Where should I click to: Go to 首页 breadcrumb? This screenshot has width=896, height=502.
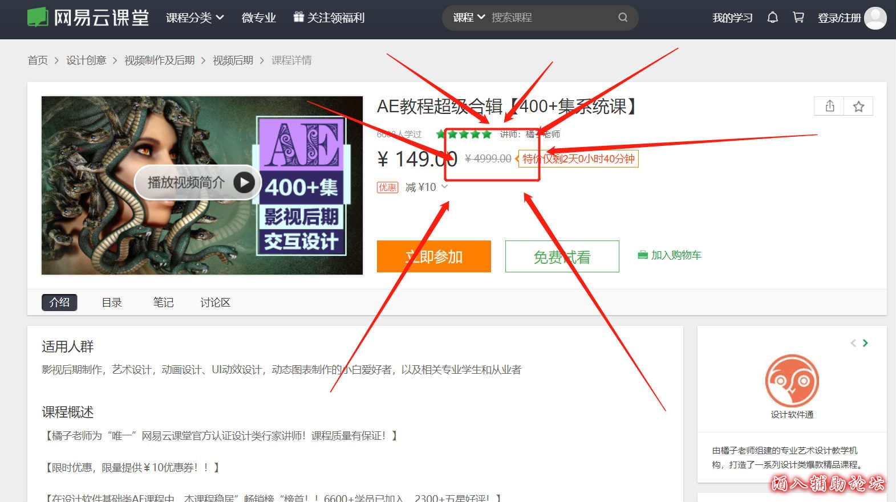click(38, 60)
